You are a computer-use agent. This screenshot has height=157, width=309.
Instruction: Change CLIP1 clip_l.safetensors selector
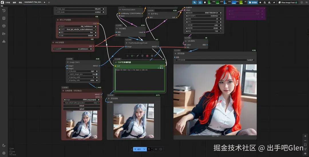click(78, 26)
